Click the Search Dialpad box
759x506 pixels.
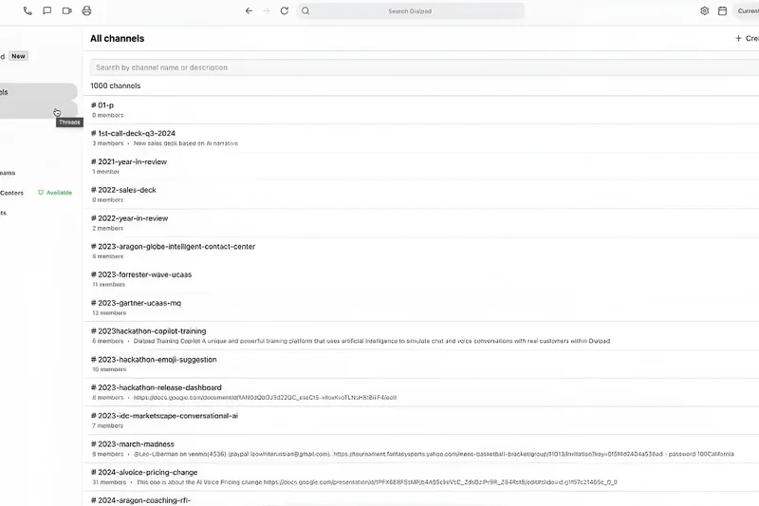tap(410, 11)
